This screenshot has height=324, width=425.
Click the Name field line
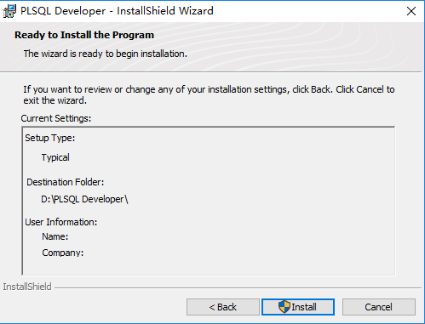point(55,236)
